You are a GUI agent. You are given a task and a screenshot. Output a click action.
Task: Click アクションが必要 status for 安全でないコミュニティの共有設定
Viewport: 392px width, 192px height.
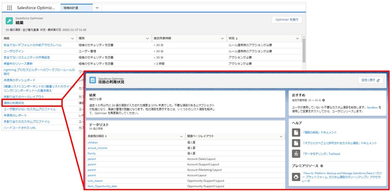(240, 58)
